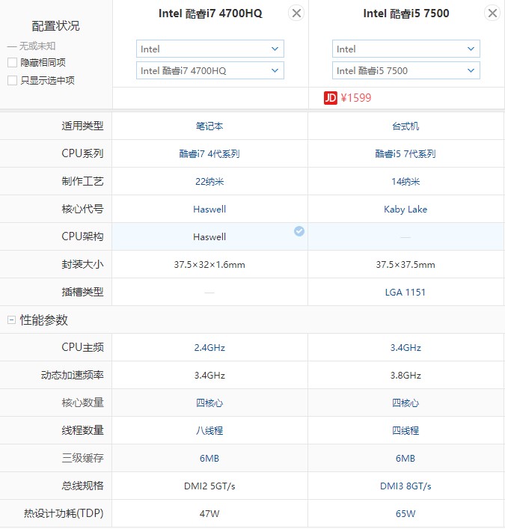The width and height of the screenshot is (505, 529).
Task: Click the 制作工艺 row label
Action: pos(82,181)
